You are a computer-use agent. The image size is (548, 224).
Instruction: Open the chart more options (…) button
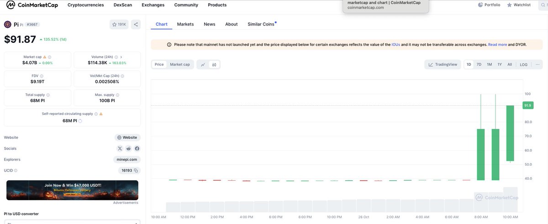pos(537,64)
